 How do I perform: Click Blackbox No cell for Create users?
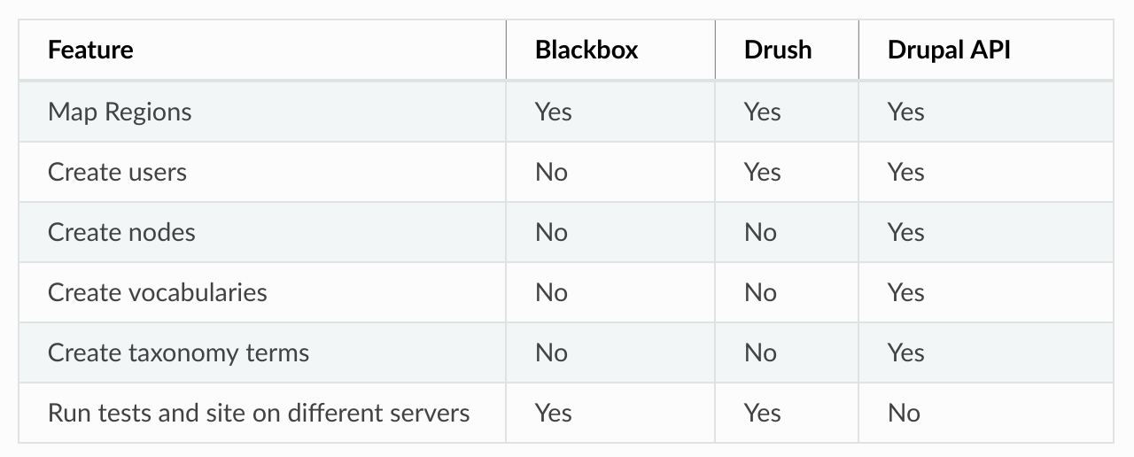coord(551,172)
